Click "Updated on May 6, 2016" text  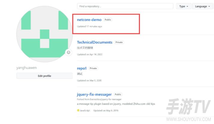point(106,111)
